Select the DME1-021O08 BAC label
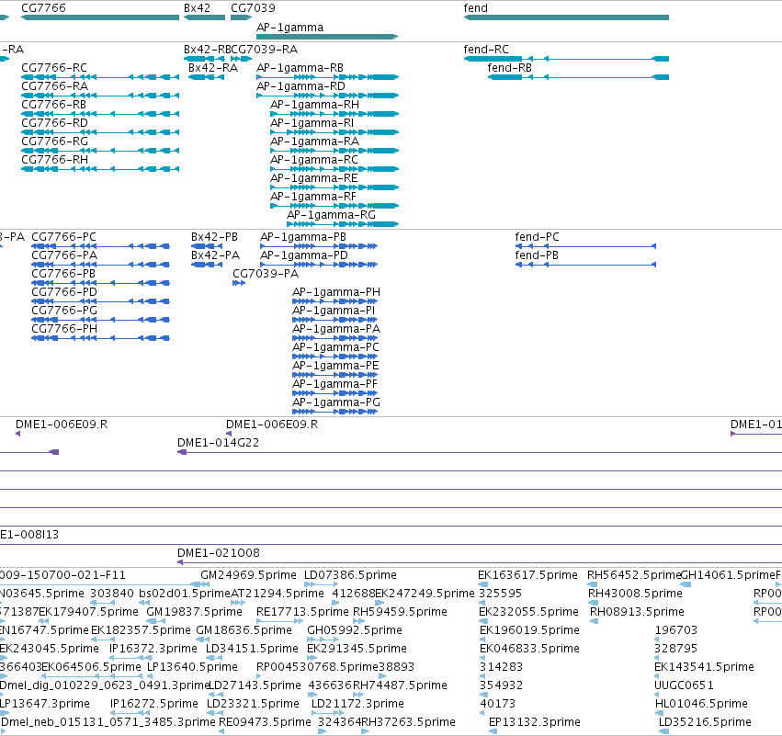 click(x=219, y=553)
